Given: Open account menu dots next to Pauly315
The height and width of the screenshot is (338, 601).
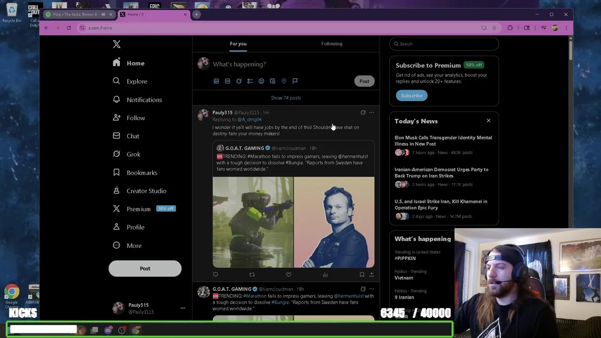Looking at the screenshot, I should (x=183, y=308).
